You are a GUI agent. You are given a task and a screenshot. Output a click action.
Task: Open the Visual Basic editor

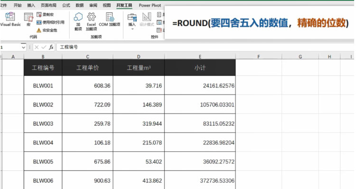(x=10, y=19)
